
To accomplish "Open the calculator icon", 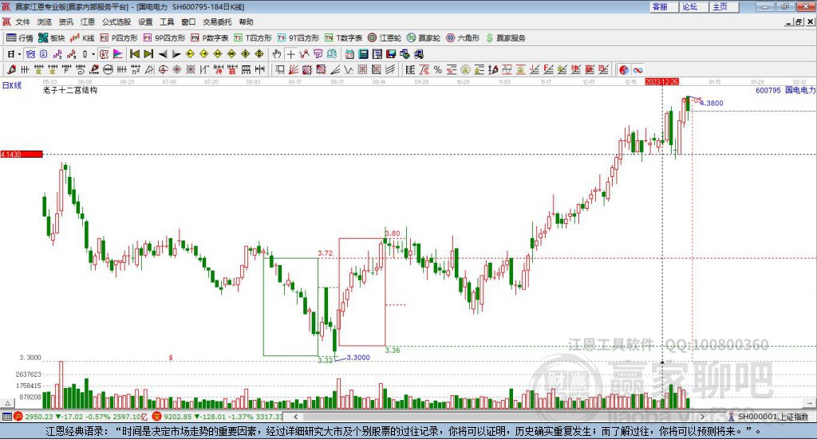I will point(363,54).
